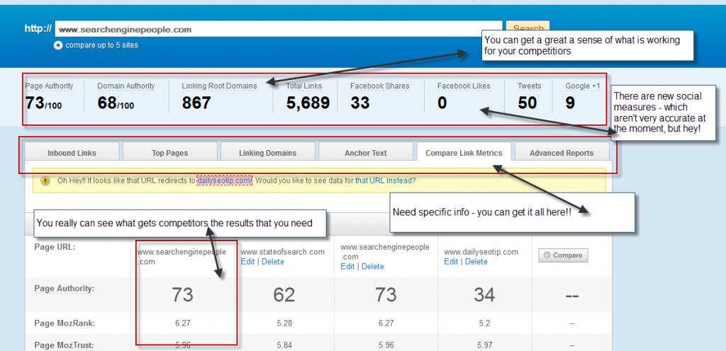The height and width of the screenshot is (351, 726).
Task: Click the plus icon beside compare up to 5 sites
Action: 58,45
